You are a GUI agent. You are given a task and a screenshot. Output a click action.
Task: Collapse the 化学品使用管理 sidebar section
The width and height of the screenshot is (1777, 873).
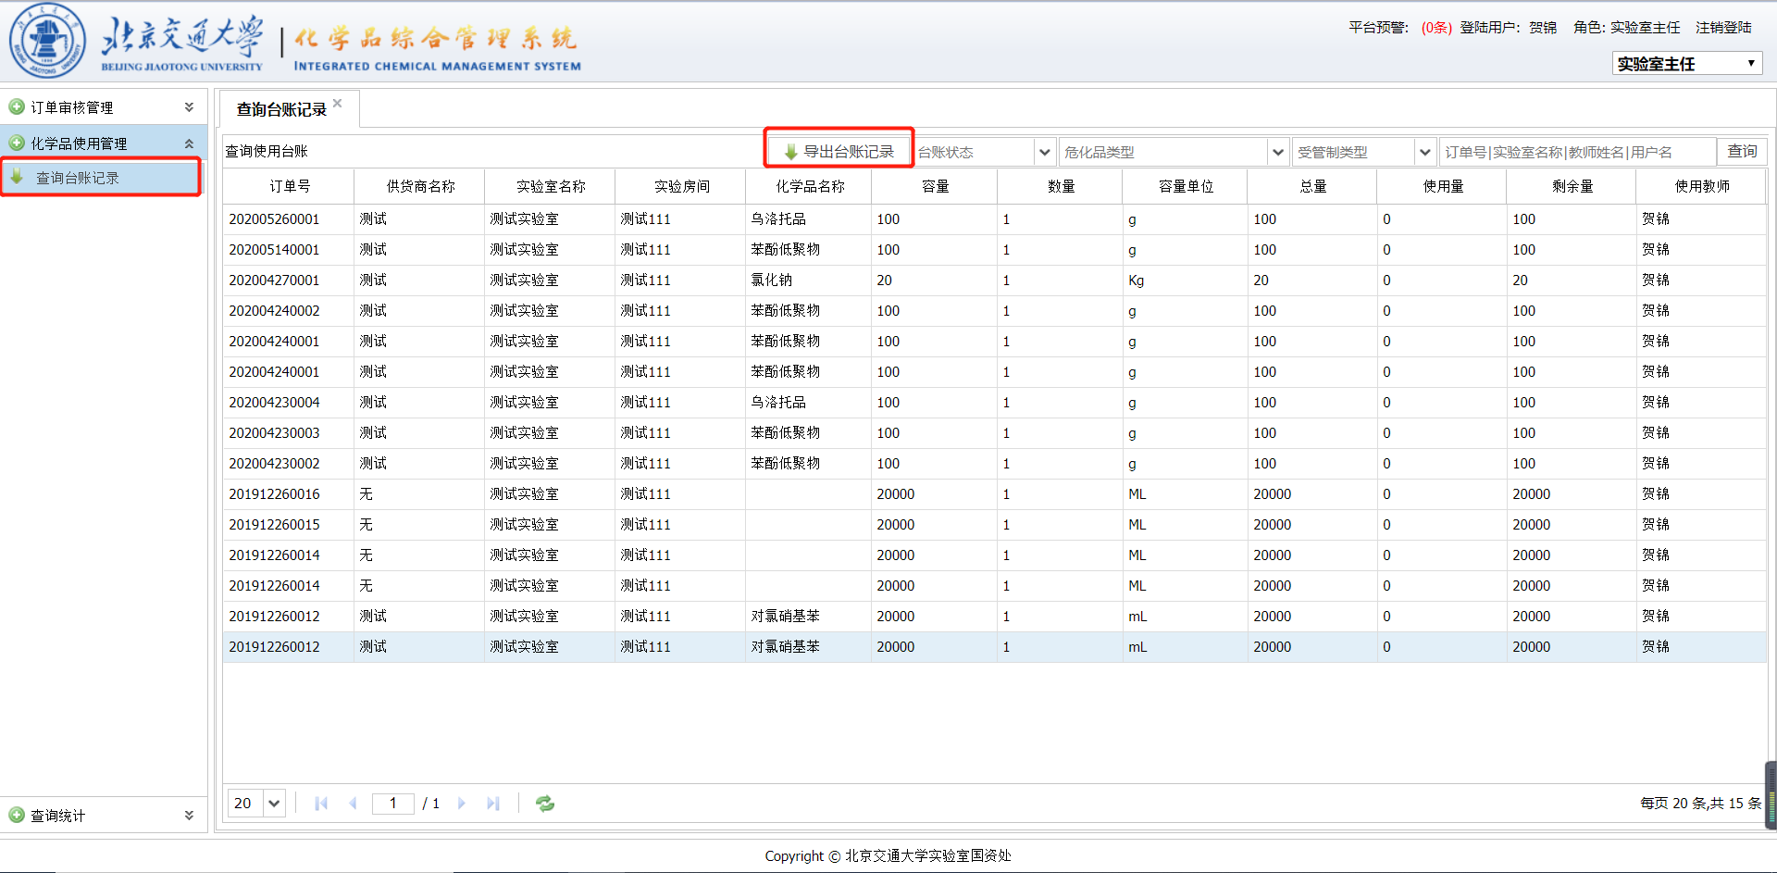(189, 143)
